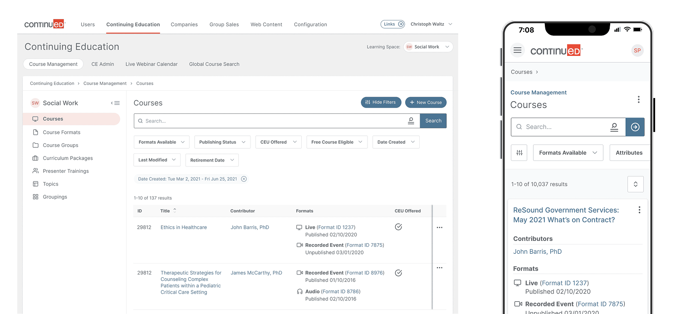Open the SP profile avatar on mobile
This screenshot has height=314, width=676.
coord(637,50)
